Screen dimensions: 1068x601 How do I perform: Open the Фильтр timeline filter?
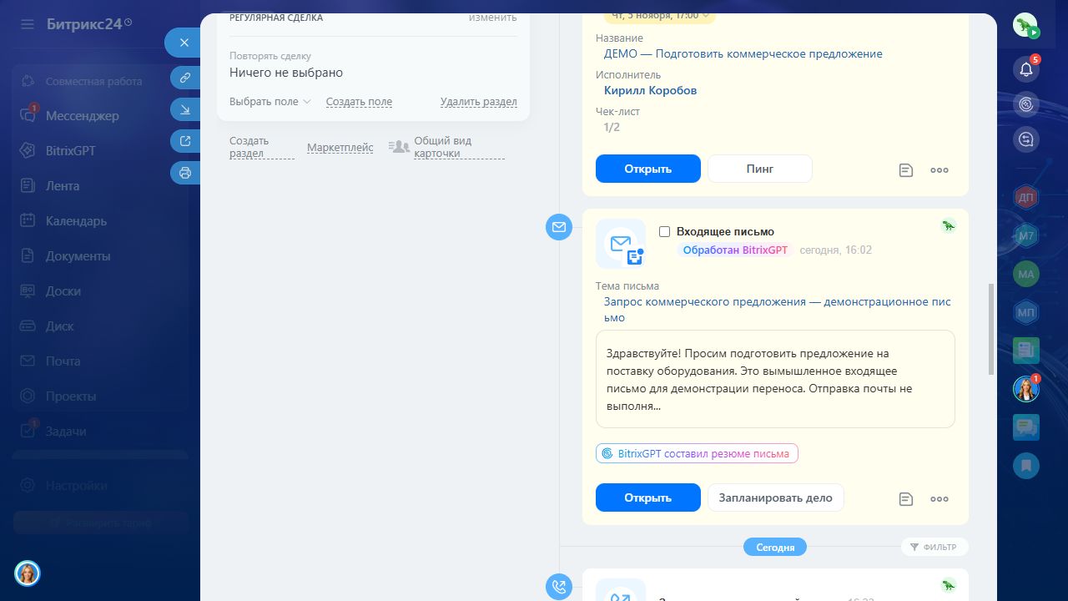934,547
